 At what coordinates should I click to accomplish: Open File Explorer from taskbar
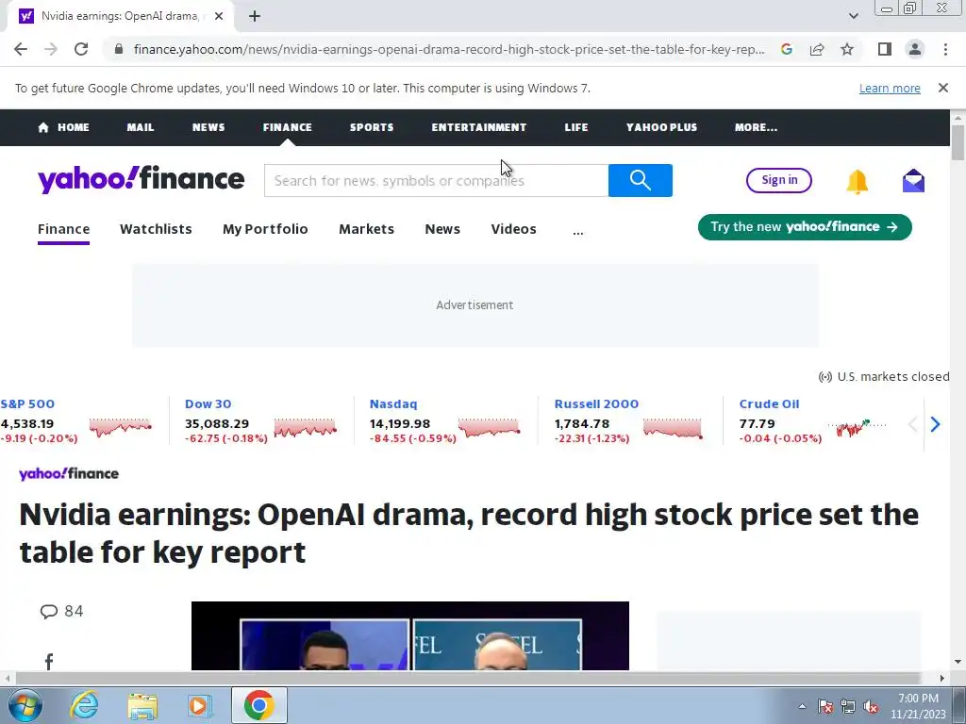tap(142, 706)
